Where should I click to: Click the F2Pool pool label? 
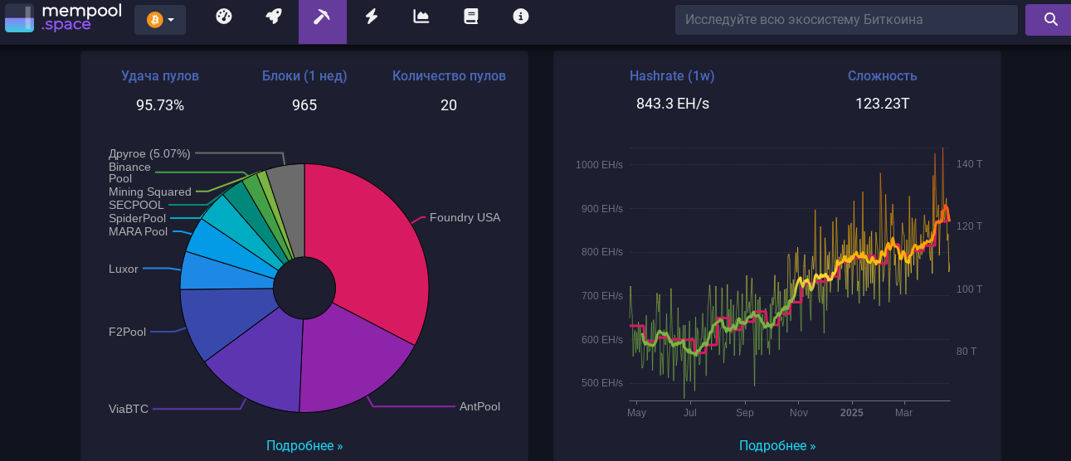127,332
